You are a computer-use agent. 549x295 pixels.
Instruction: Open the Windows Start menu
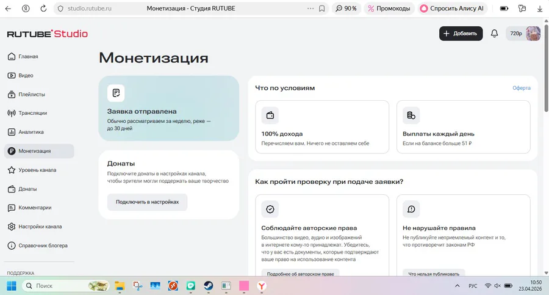coord(12,286)
